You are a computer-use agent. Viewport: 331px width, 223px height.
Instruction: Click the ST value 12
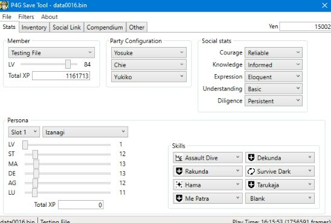tap(123, 154)
